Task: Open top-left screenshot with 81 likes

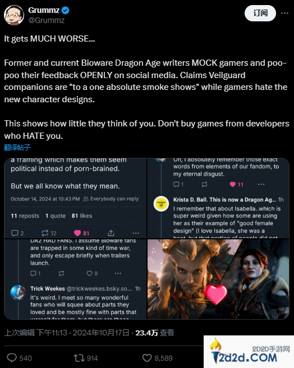Action: coord(75,198)
